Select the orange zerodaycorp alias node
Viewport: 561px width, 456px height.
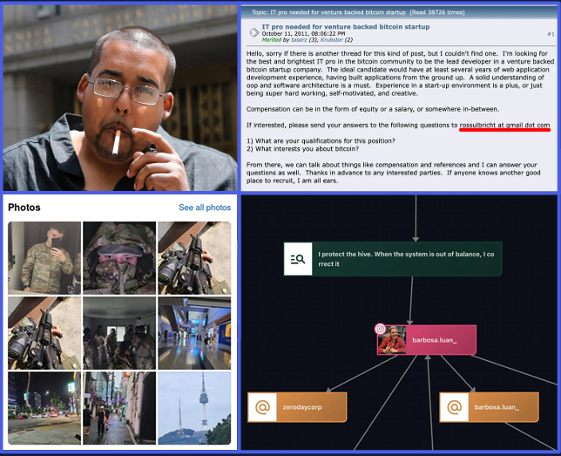297,406
